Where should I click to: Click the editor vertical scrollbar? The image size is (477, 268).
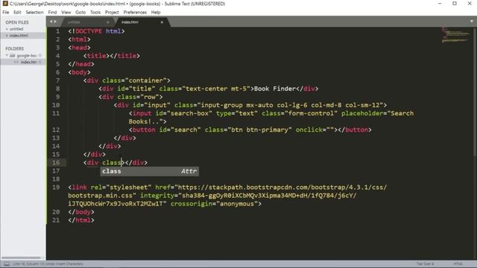(475, 92)
